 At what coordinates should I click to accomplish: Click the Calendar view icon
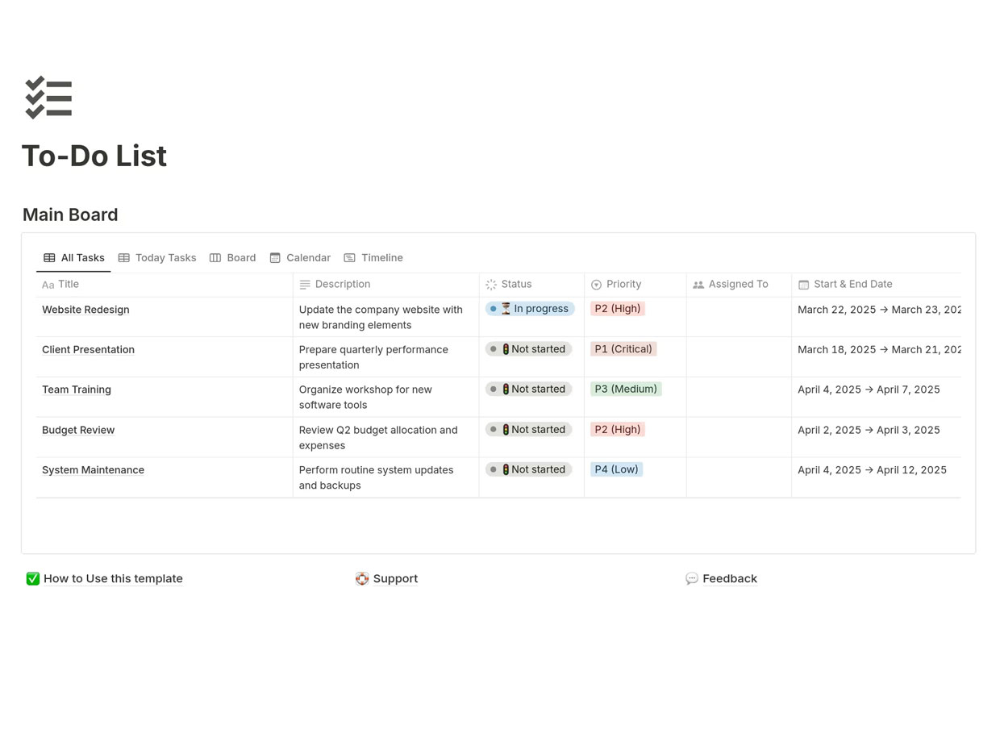[274, 257]
